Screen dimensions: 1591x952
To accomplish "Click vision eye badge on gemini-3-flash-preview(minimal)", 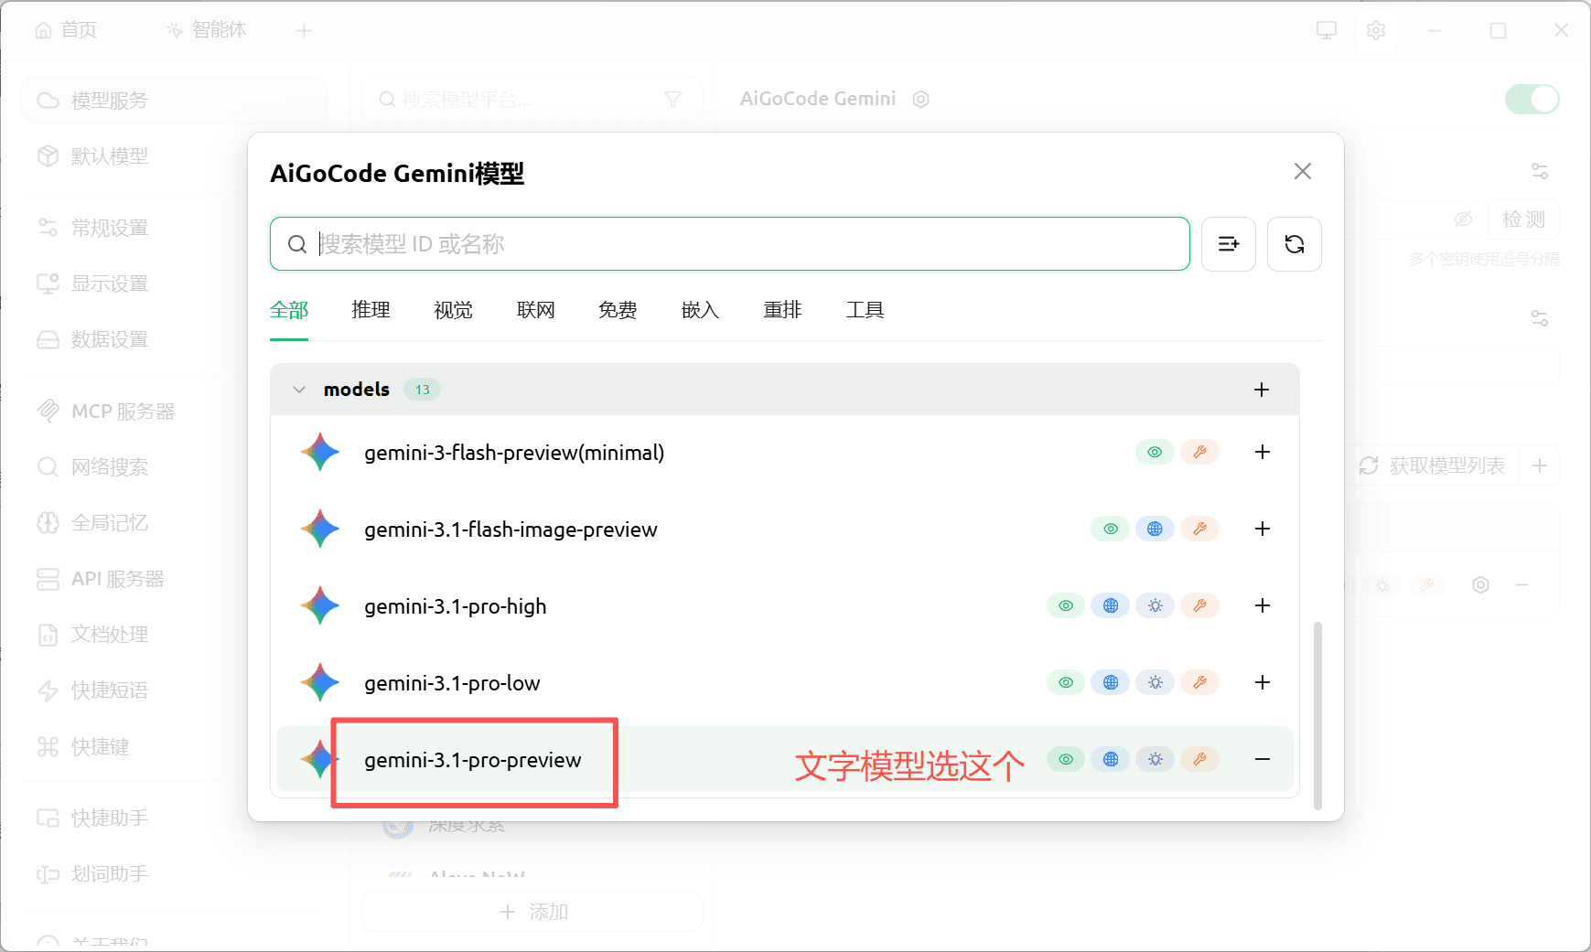I will click(x=1155, y=452).
